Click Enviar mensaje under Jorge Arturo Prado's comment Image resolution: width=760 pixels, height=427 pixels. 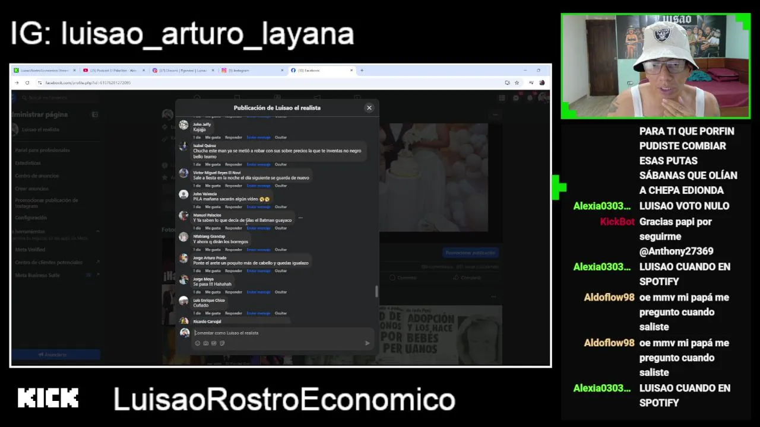(x=258, y=271)
